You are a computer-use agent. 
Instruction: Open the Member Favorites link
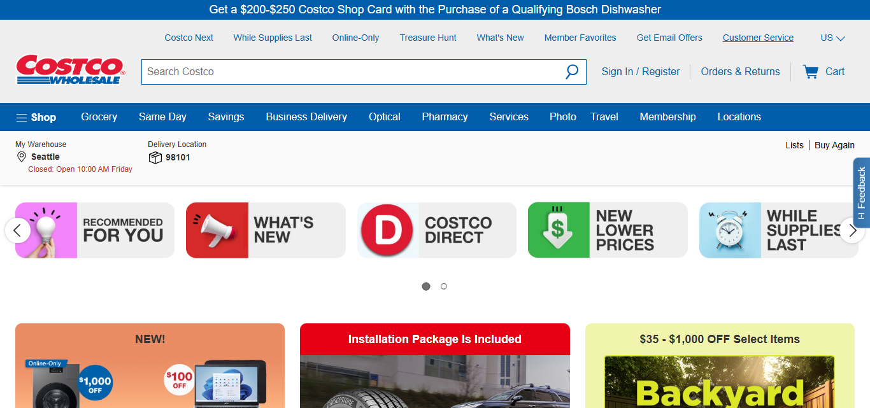tap(580, 38)
